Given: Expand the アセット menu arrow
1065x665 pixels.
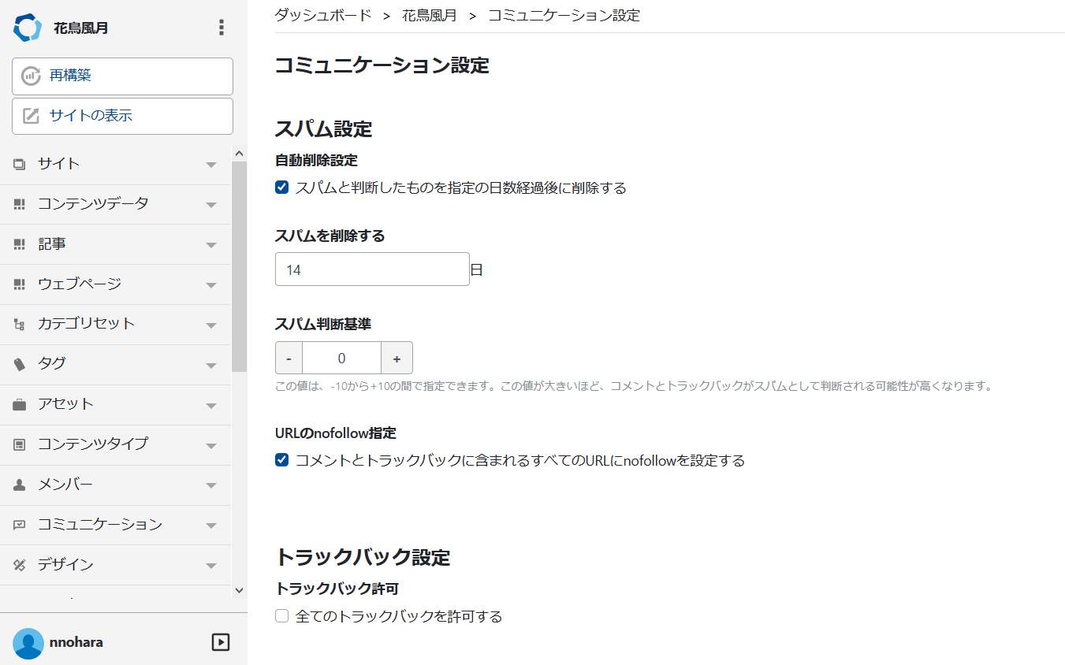Looking at the screenshot, I should (210, 405).
